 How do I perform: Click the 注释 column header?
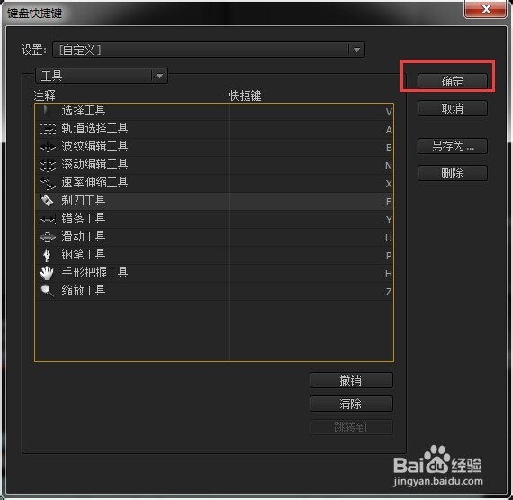click(45, 95)
